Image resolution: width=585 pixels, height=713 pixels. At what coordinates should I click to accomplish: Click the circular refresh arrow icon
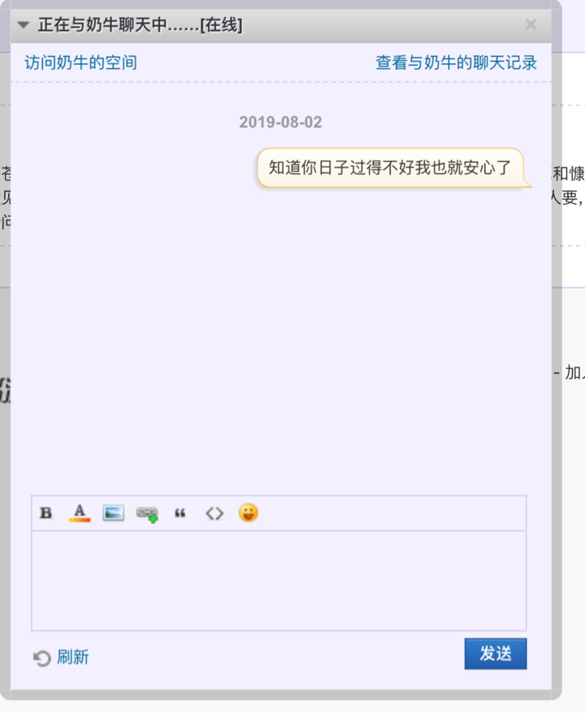coord(42,658)
